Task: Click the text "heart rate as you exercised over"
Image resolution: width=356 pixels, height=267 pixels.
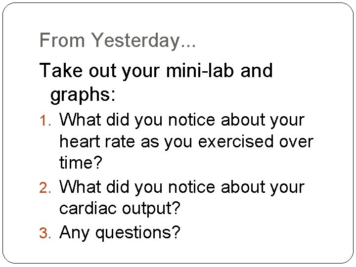Action: [x=186, y=142]
